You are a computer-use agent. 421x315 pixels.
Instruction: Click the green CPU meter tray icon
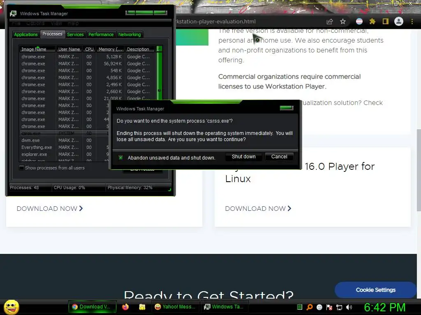pos(300,307)
